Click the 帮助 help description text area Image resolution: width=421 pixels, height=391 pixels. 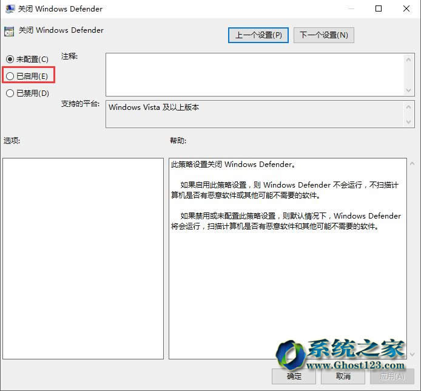click(x=287, y=258)
